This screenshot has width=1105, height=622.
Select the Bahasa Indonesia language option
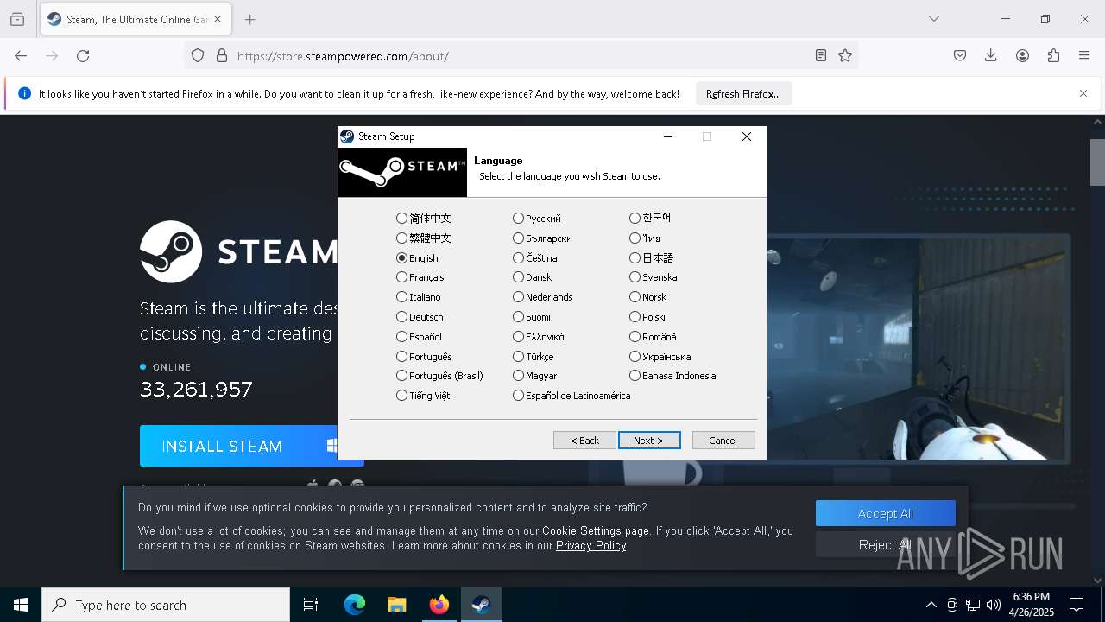672,376
